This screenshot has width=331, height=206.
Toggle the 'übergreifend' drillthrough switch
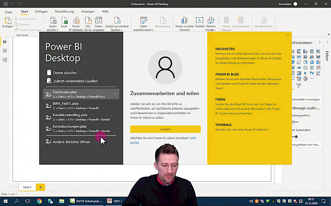(x=295, y=122)
